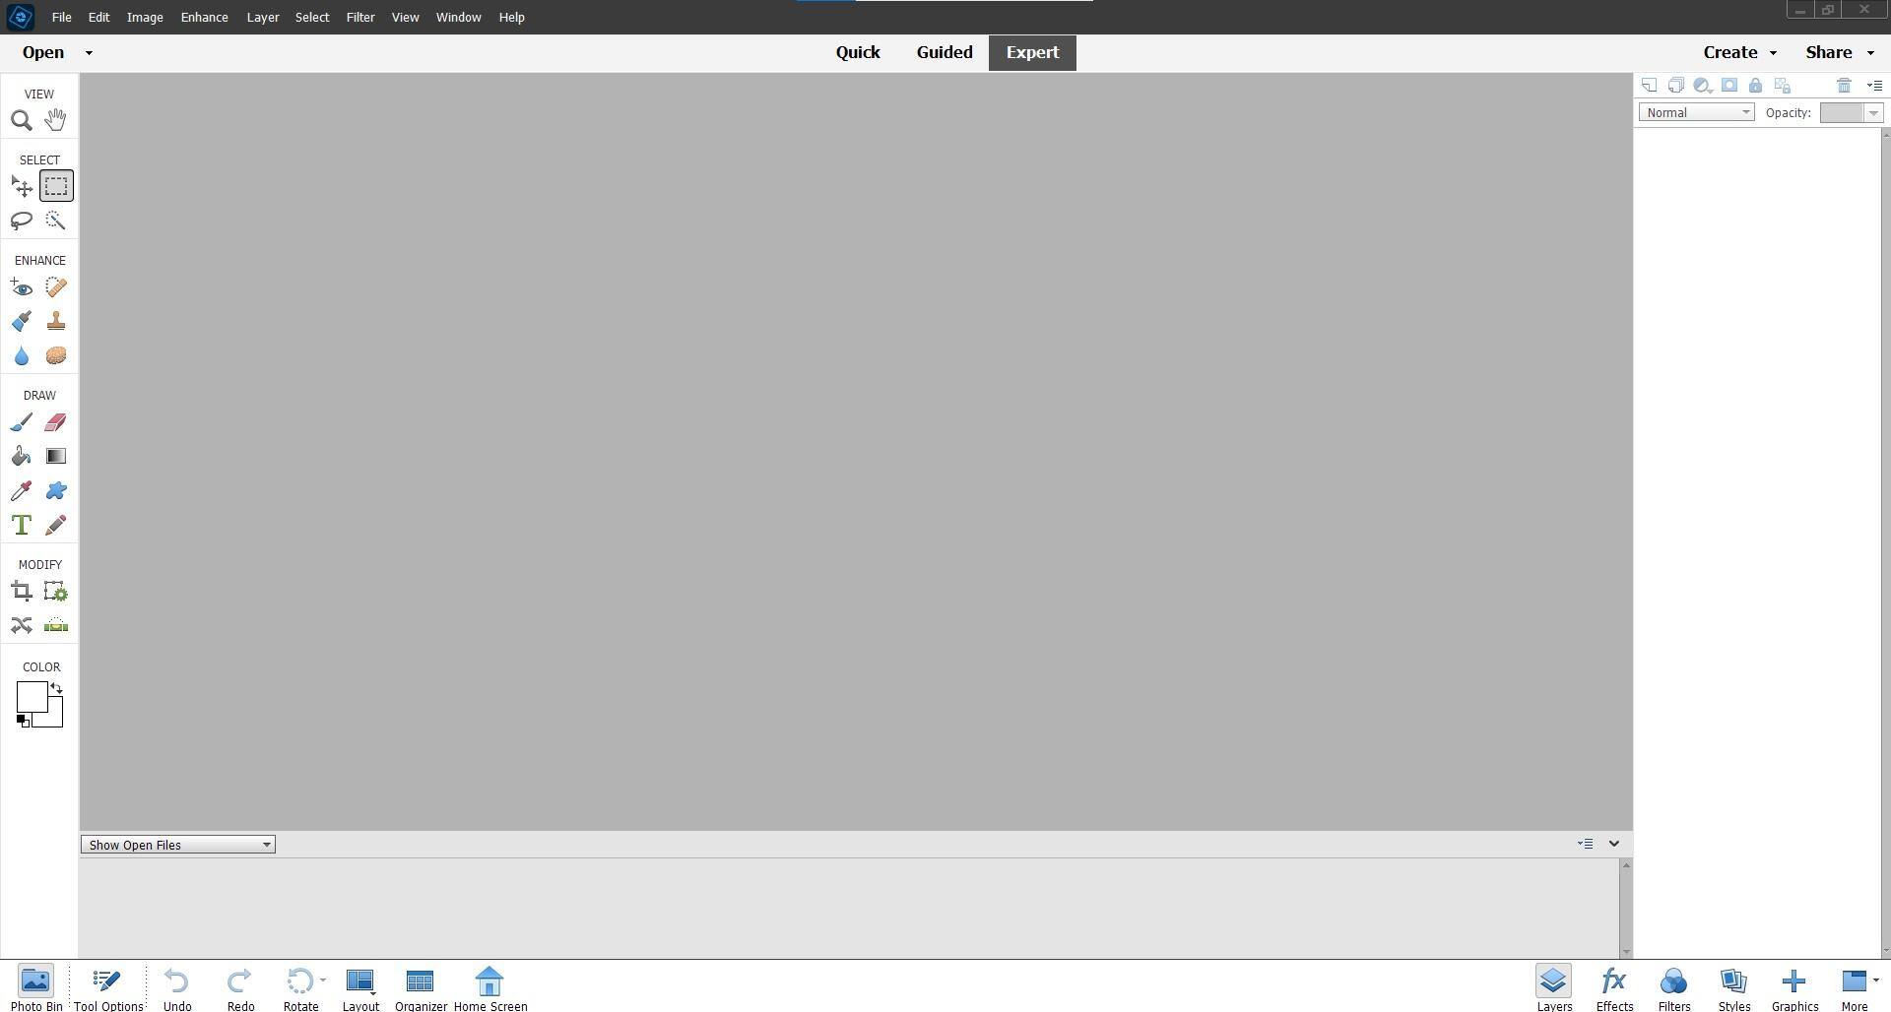Toggle the Layers panel button
This screenshot has height=1012, width=1891.
(1553, 987)
